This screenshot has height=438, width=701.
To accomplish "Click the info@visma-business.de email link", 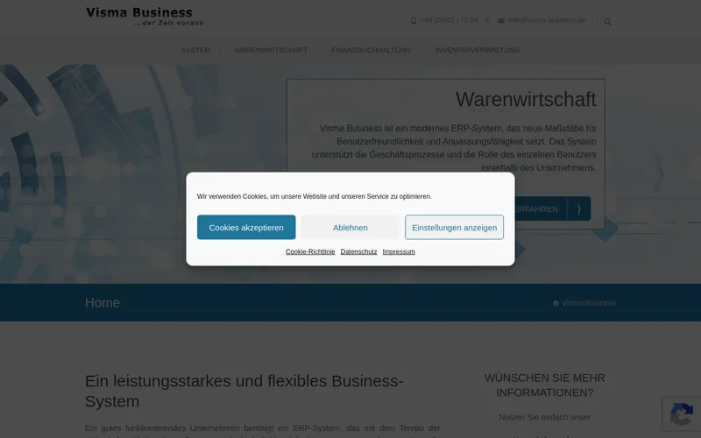I will click(547, 20).
